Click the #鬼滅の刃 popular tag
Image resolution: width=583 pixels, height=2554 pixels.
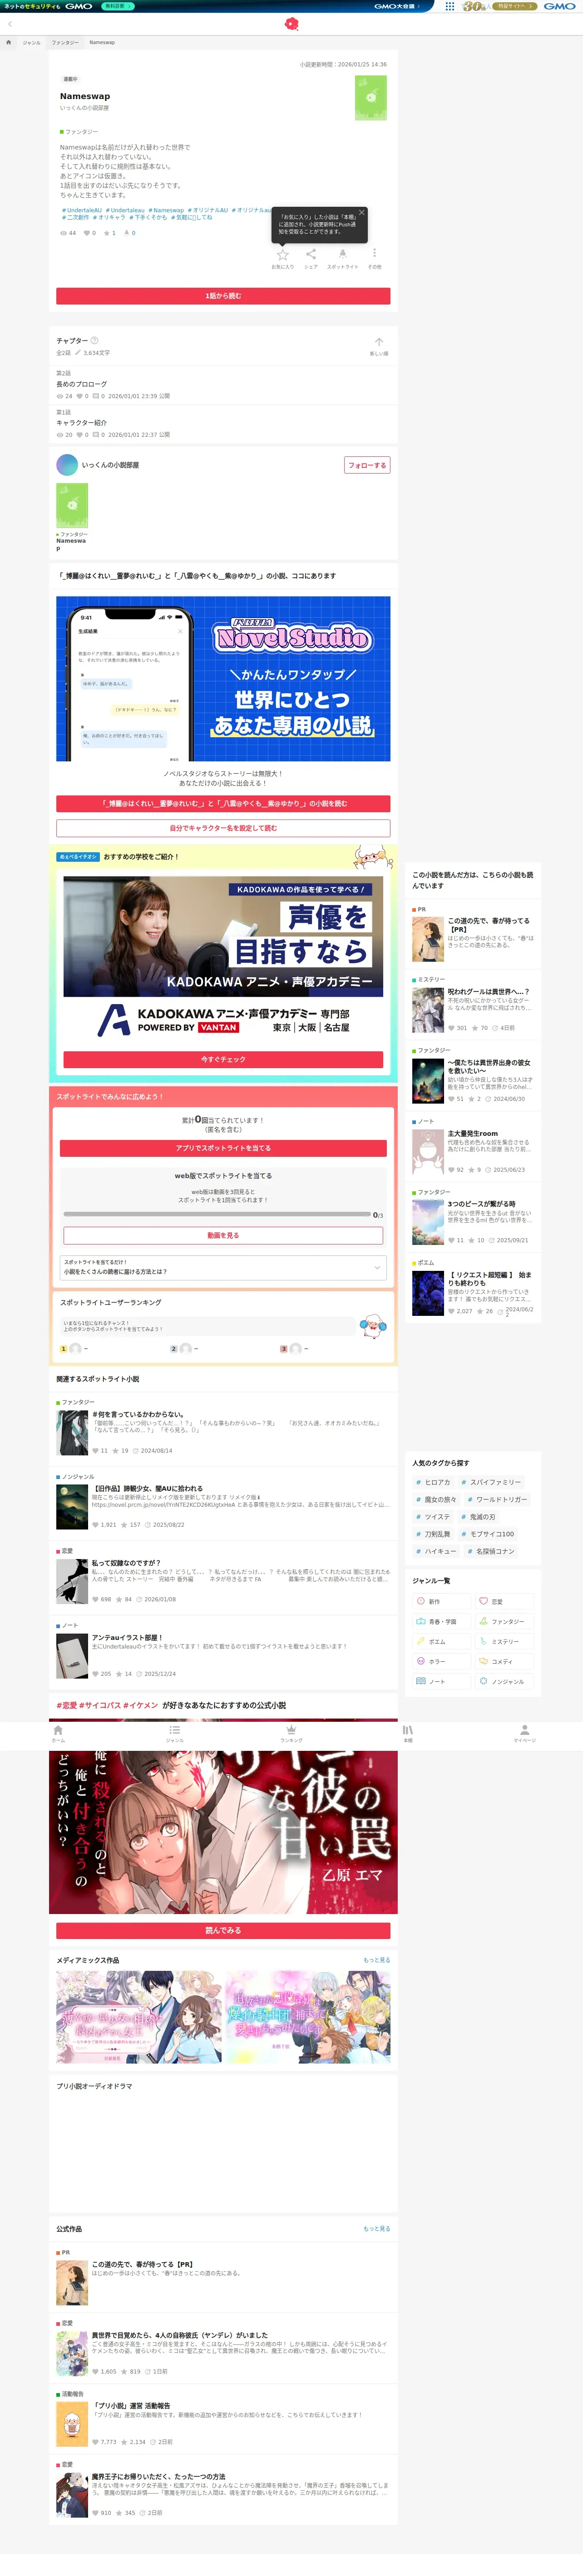tap(479, 1517)
